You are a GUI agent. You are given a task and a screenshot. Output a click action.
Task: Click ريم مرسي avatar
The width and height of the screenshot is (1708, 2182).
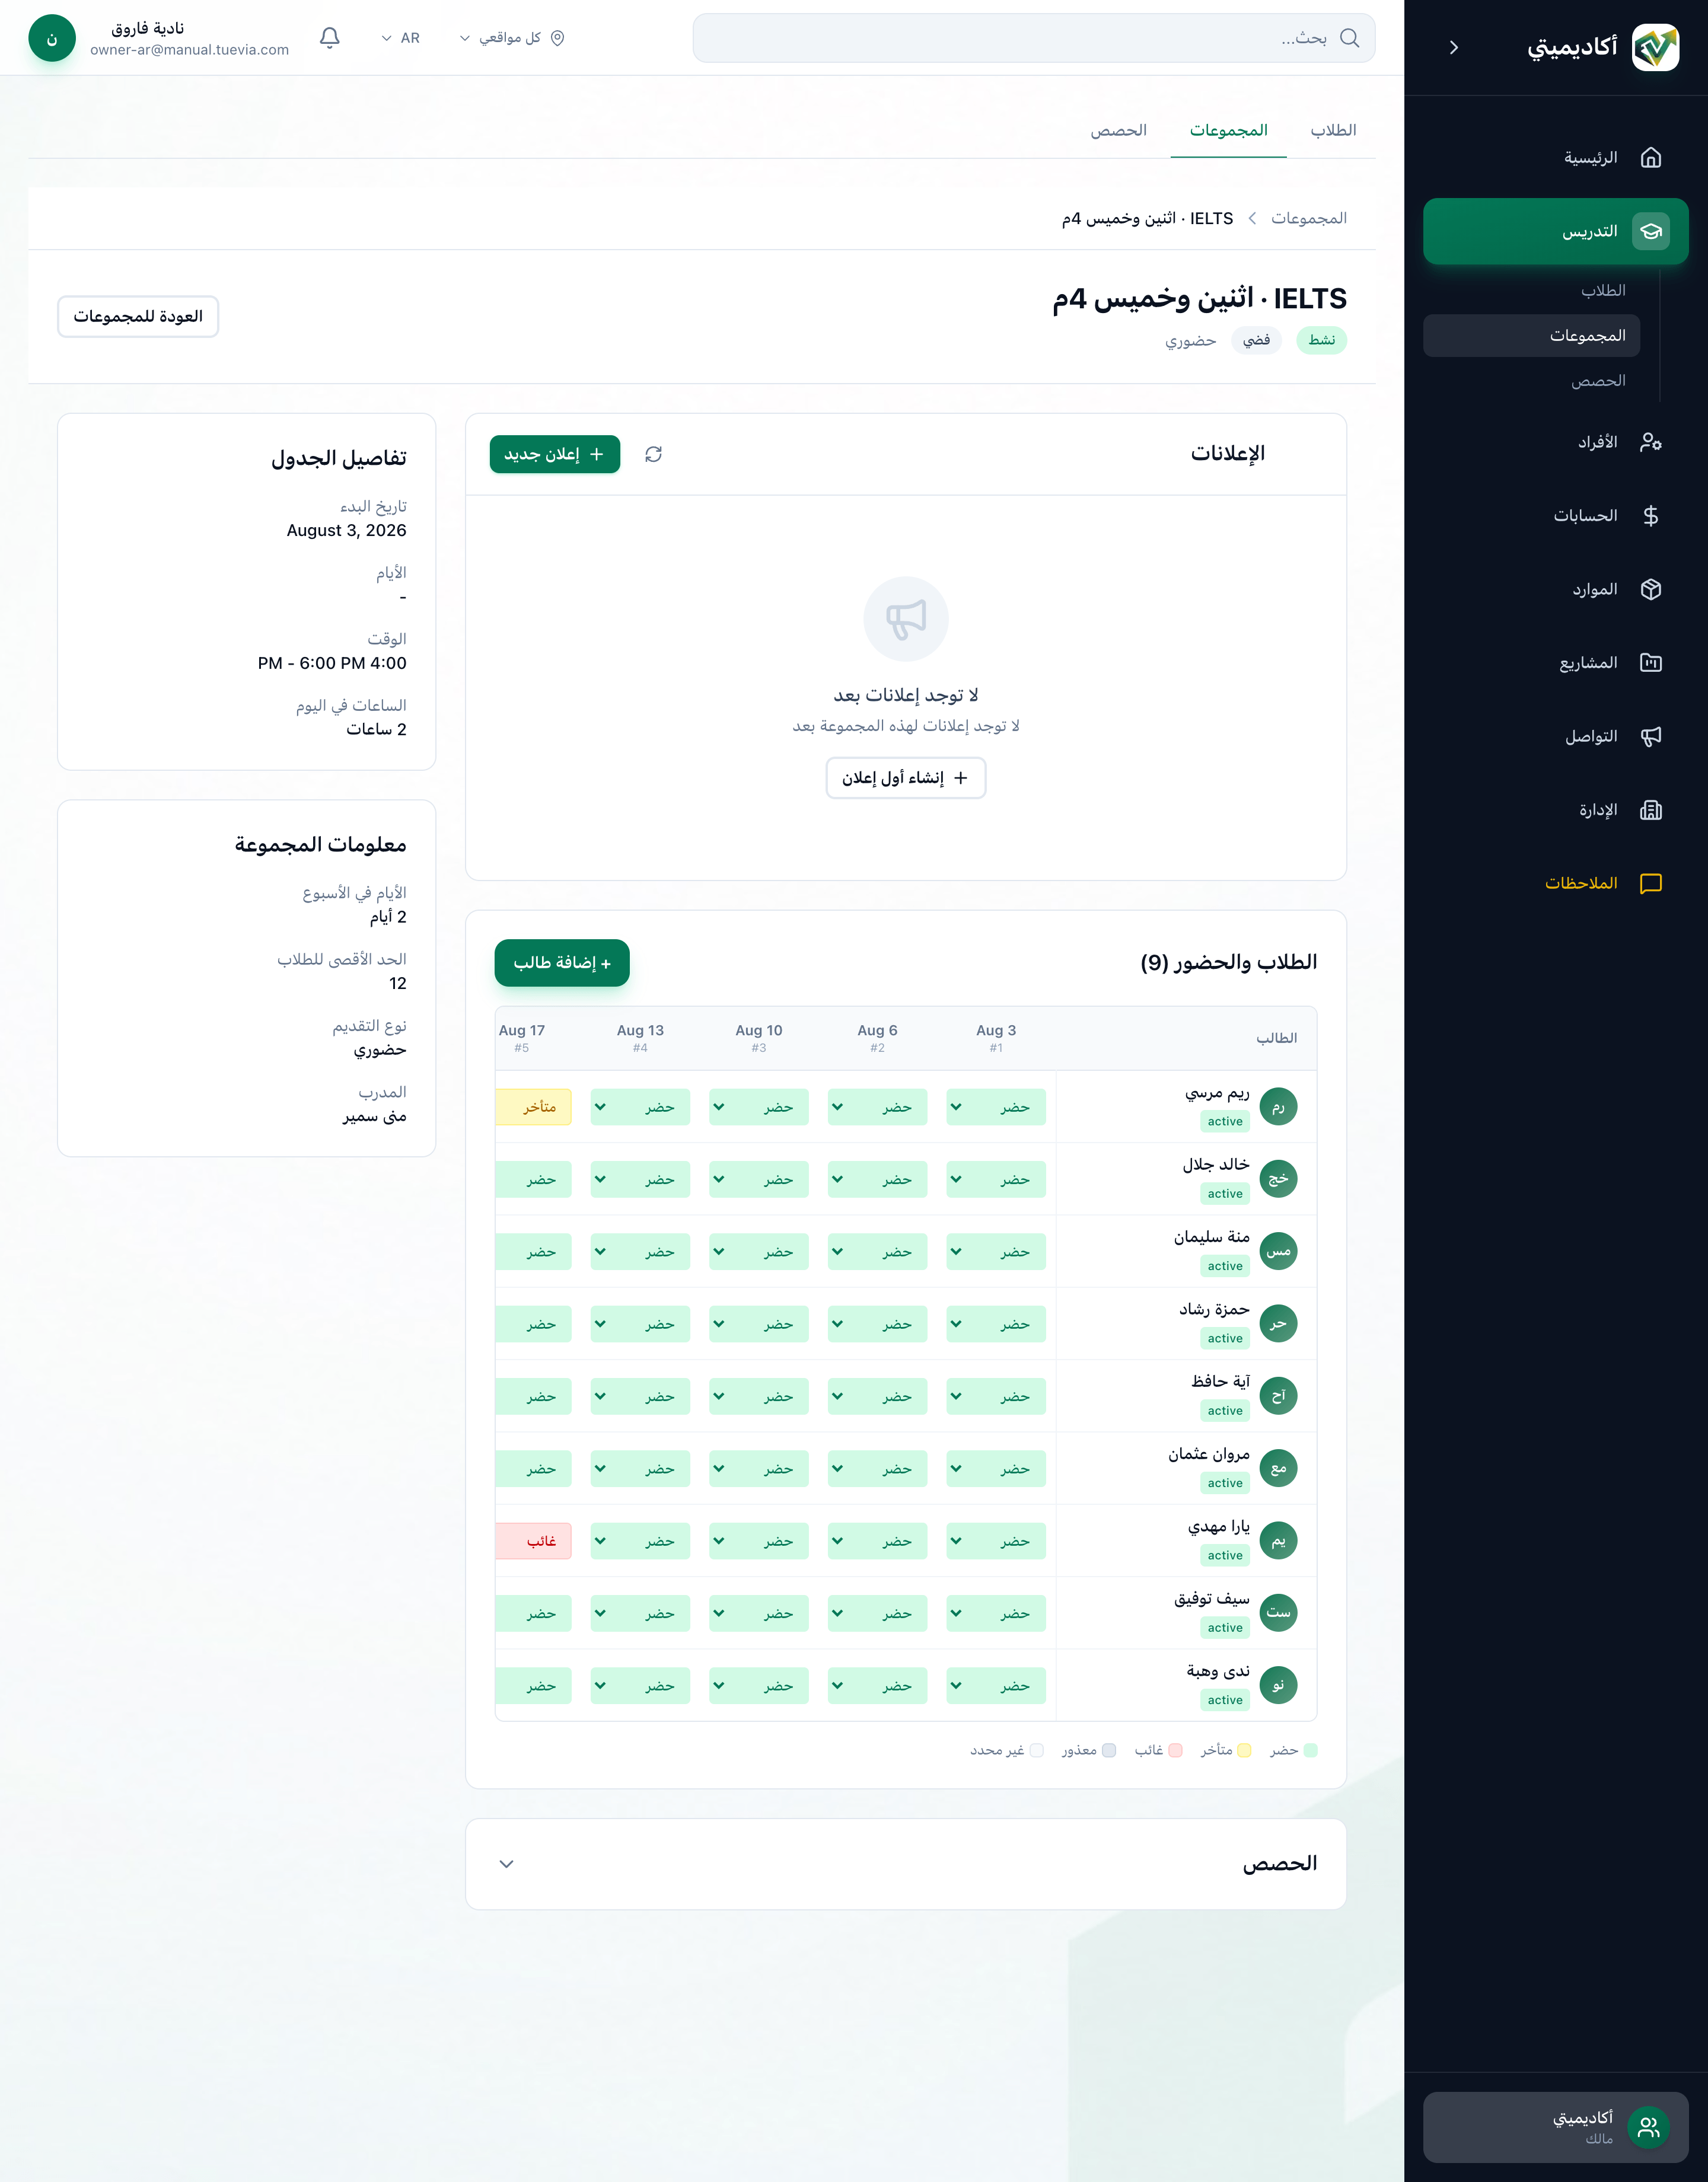(x=1278, y=1108)
